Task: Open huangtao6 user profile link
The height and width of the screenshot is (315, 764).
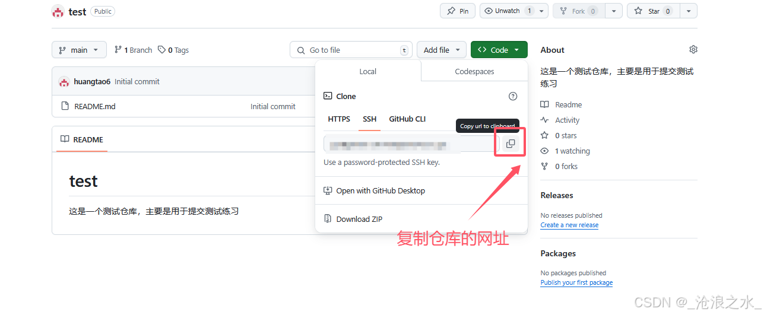Action: click(x=92, y=82)
